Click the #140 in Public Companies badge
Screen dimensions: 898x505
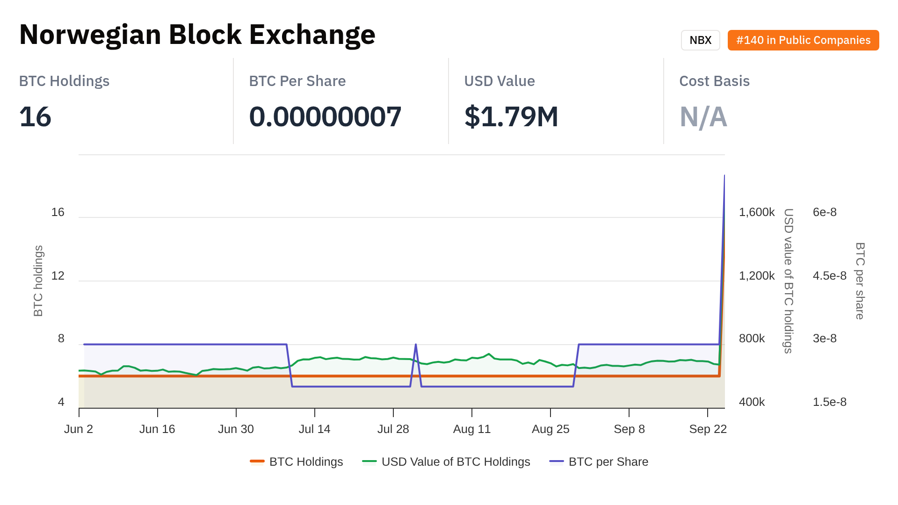(x=803, y=40)
